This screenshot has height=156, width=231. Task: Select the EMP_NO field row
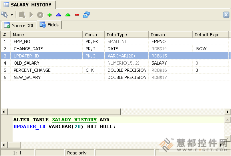[115, 41]
